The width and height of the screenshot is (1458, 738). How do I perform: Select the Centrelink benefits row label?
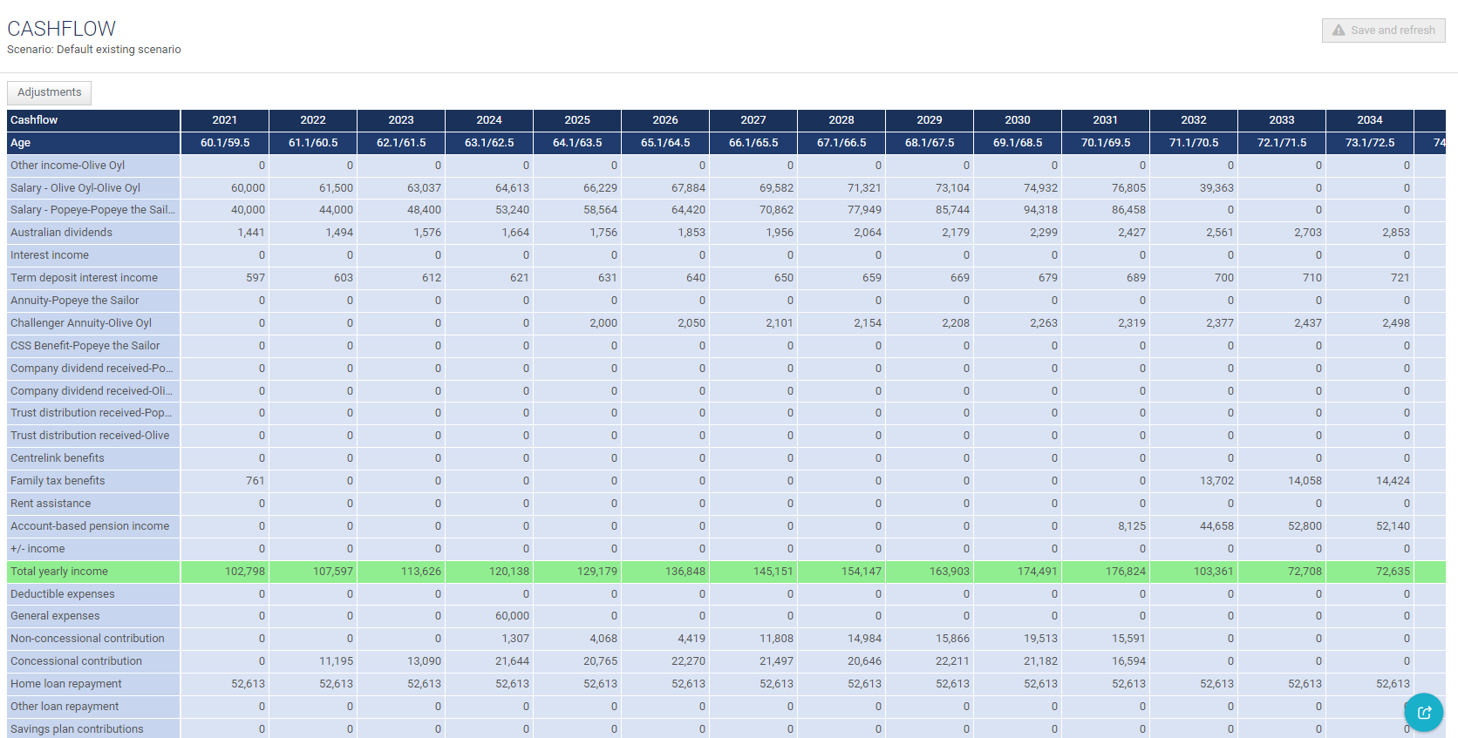[93, 458]
